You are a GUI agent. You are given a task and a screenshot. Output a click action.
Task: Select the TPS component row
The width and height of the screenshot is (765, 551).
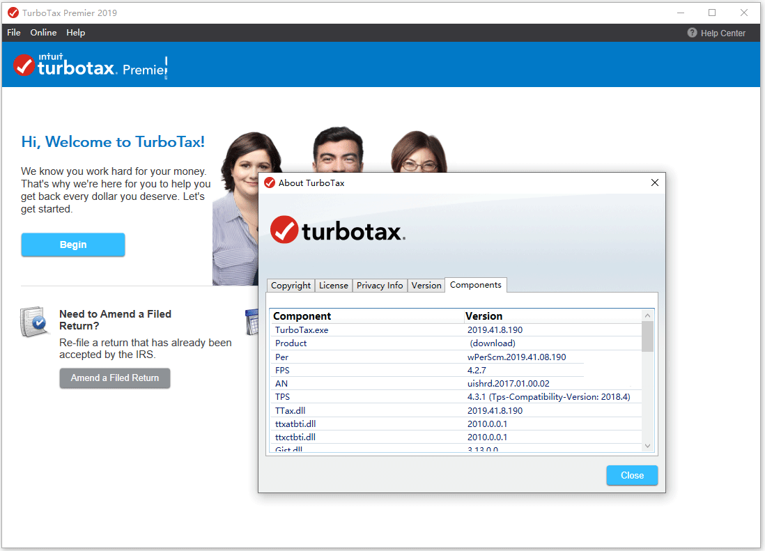(x=456, y=397)
